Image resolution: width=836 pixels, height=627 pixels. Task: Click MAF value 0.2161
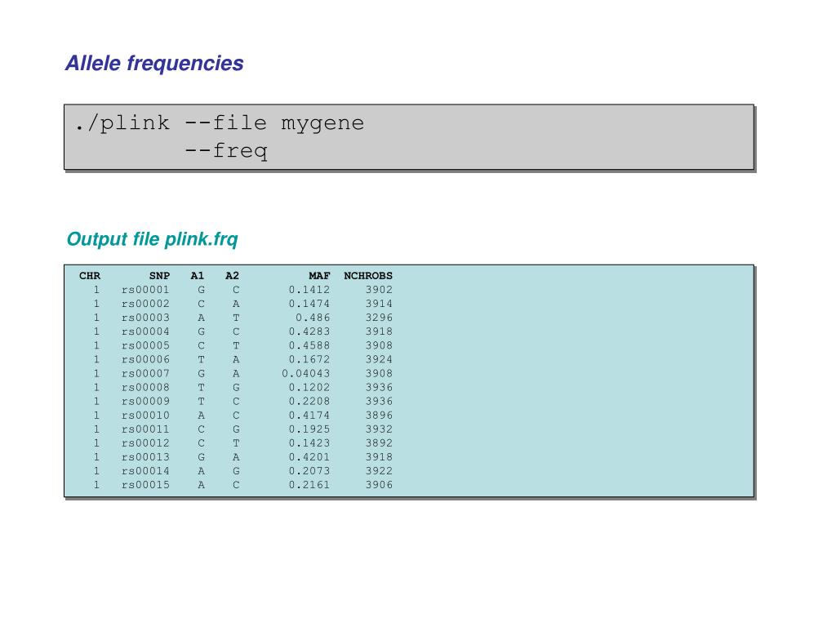309,485
